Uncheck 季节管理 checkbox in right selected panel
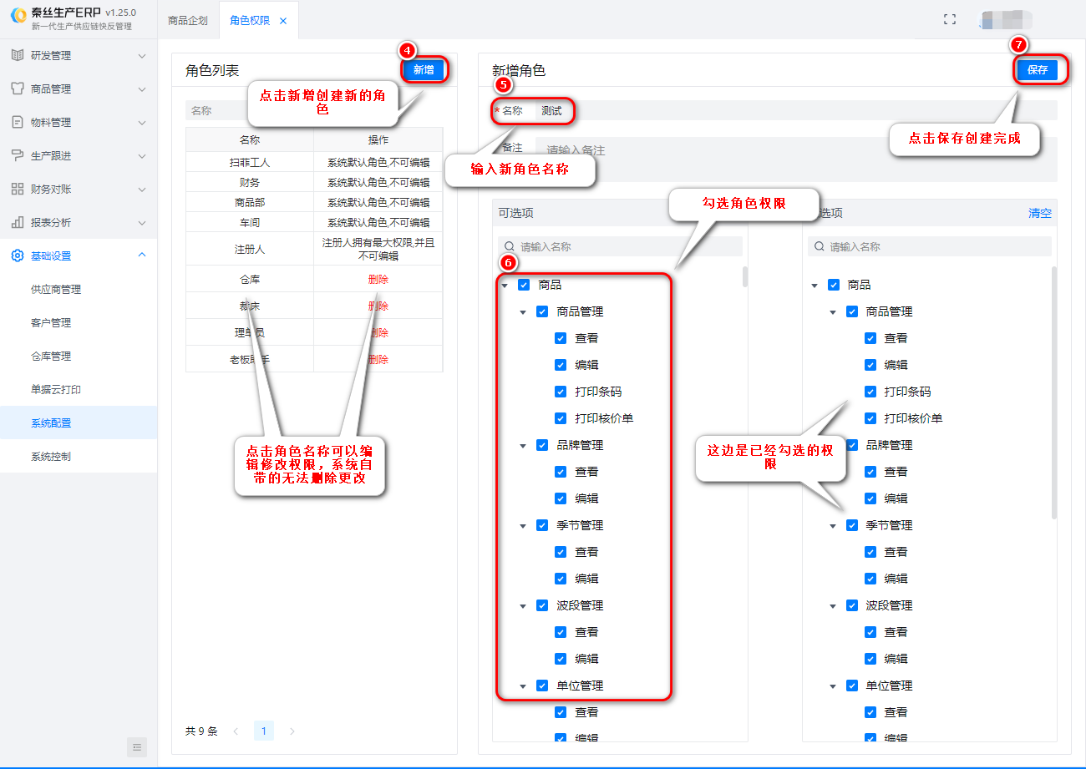The image size is (1086, 769). (x=852, y=525)
